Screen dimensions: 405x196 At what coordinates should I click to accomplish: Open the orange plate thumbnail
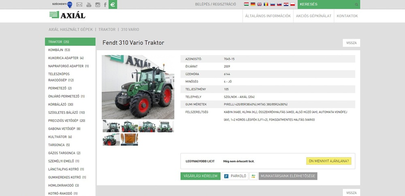(129, 140)
